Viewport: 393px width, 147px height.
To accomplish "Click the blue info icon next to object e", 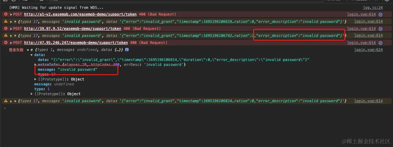I will tap(127, 49).
